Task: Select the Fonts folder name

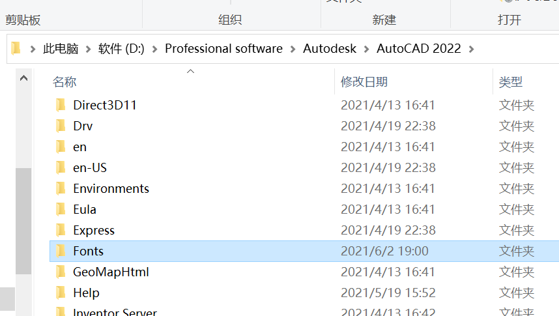Action: (88, 251)
